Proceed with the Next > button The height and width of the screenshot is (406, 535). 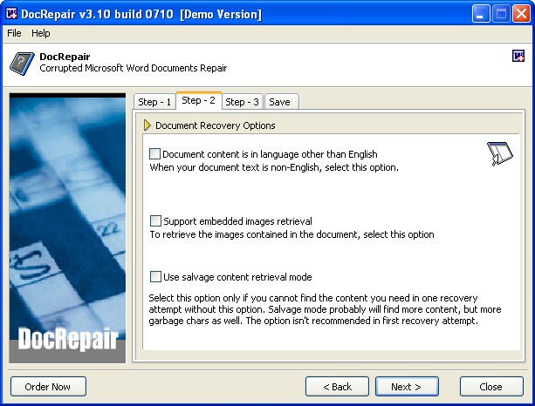[407, 387]
